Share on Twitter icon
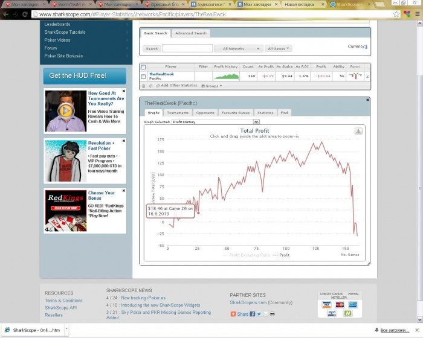 coord(259,314)
